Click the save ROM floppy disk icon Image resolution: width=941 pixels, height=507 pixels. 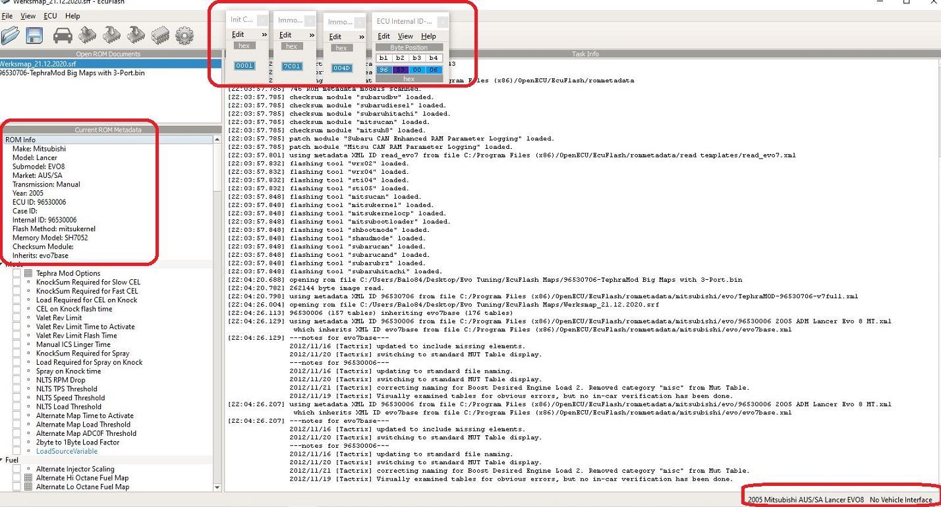tap(34, 35)
